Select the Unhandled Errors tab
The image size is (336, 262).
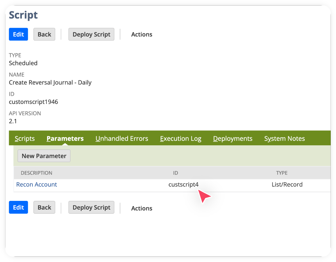pyautogui.click(x=122, y=139)
